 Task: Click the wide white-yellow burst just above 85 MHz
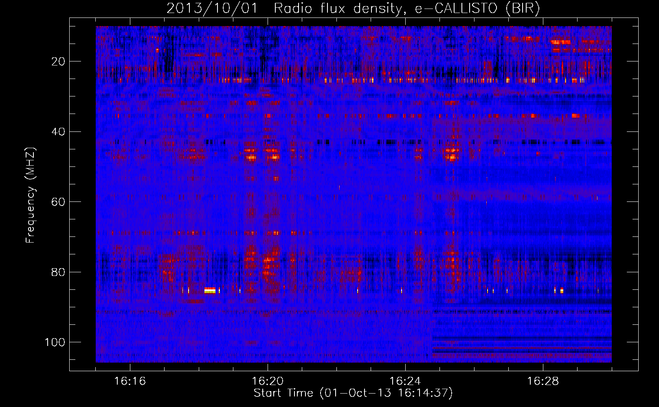[x=210, y=290]
